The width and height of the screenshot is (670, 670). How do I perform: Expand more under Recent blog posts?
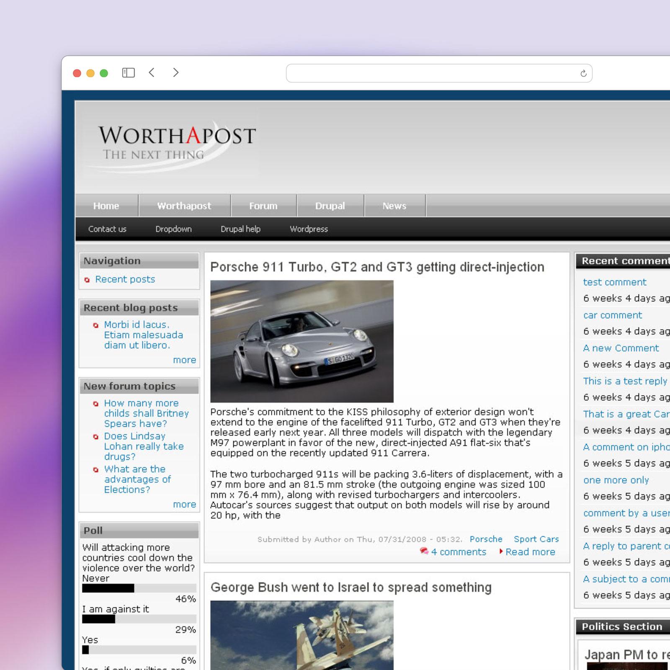(184, 360)
